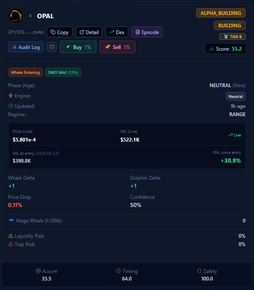The image size is (254, 290).
Task: Click the ALPHA_BUILDING badge
Action: (221, 13)
